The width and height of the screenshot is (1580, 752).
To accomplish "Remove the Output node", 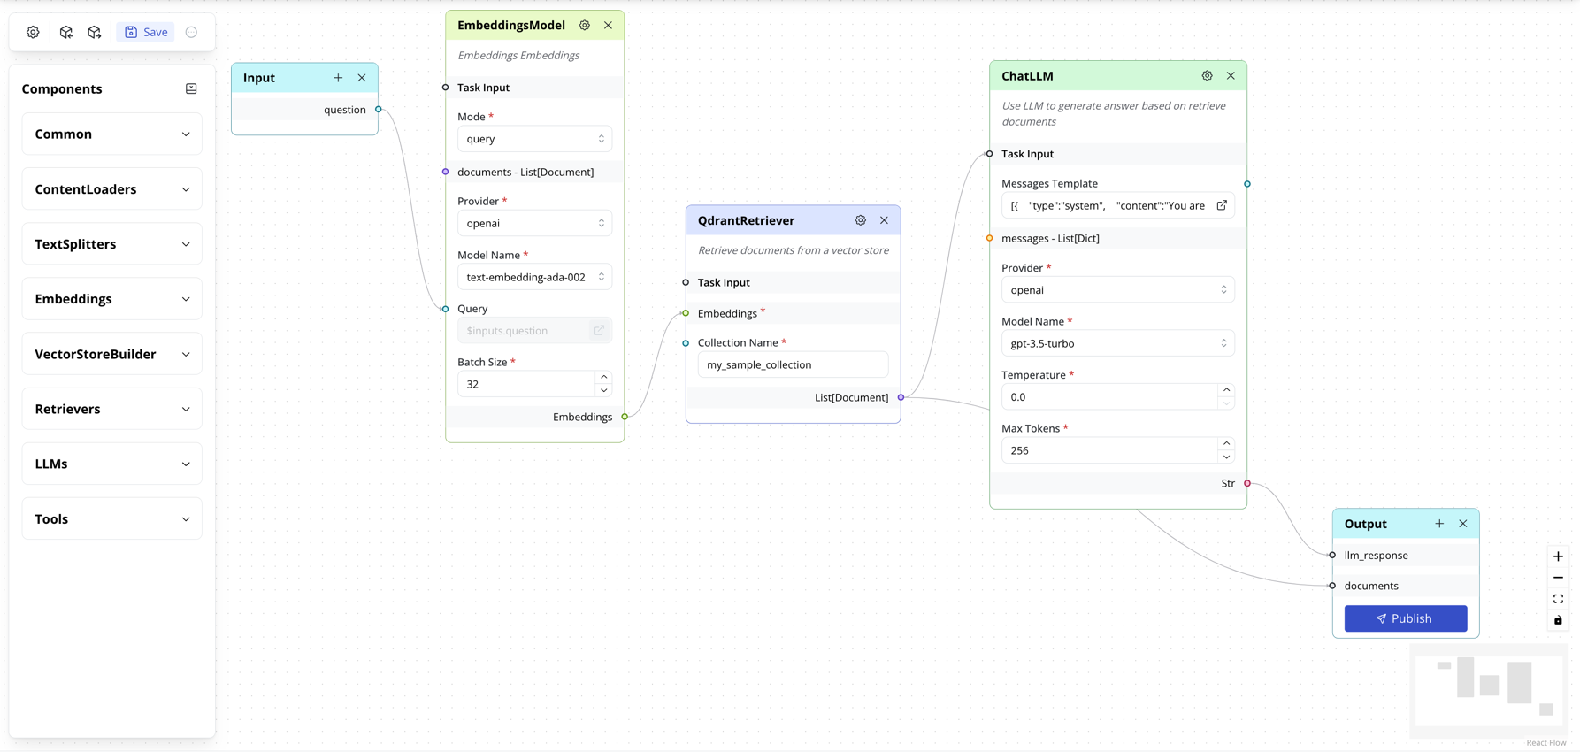I will point(1463,524).
